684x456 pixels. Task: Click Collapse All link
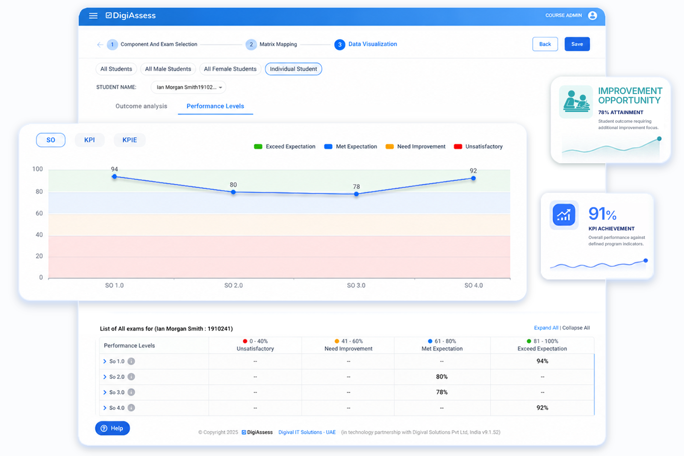(576, 328)
